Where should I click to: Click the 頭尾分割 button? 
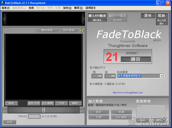click(x=34, y=103)
